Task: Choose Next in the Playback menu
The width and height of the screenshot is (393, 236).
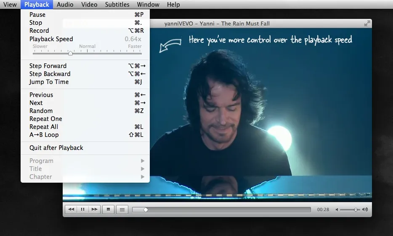Action: [85, 103]
